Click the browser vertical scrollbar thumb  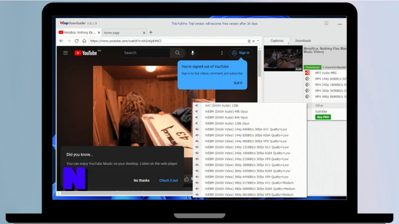click(x=260, y=63)
